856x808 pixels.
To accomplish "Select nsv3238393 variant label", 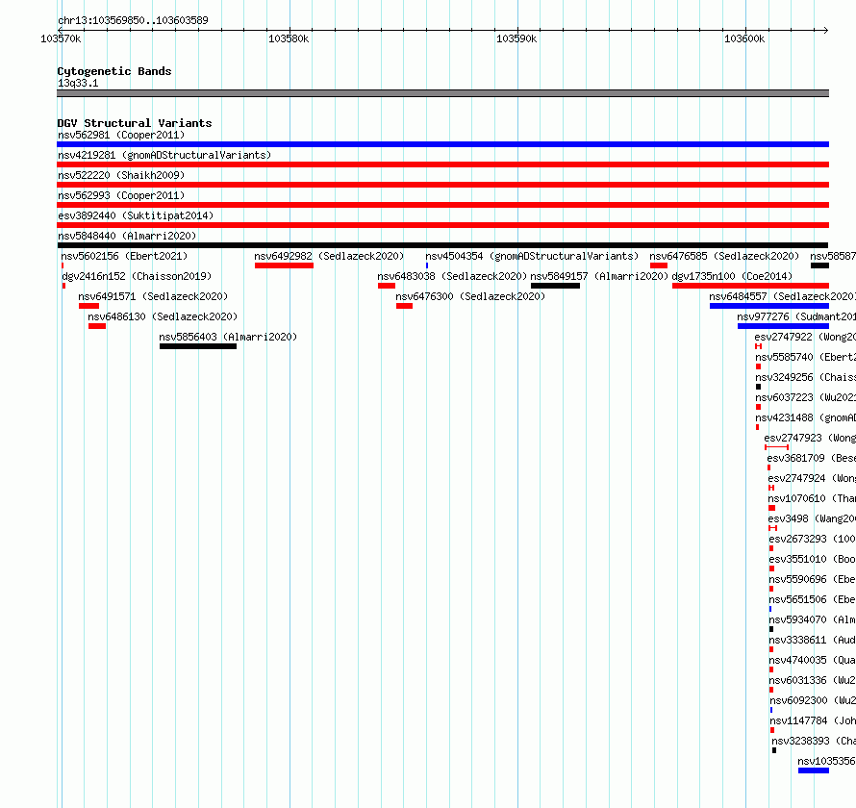I will point(814,741).
